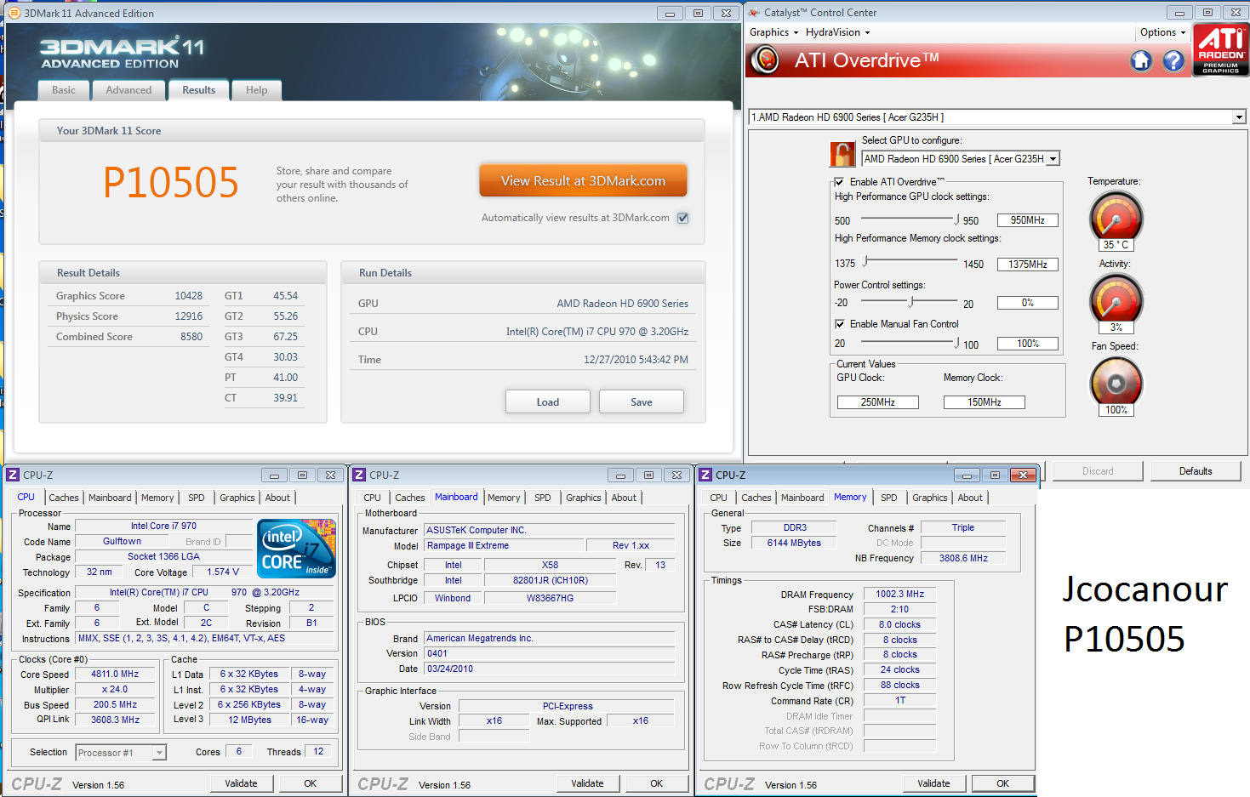Open Memory tab in the first CPU-Z window
1250x797 pixels.
coord(157,498)
